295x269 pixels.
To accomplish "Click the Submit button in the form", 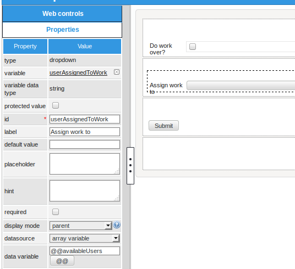I will coord(163,126).
